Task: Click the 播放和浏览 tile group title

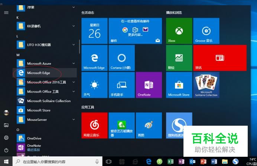Action: 174,13
